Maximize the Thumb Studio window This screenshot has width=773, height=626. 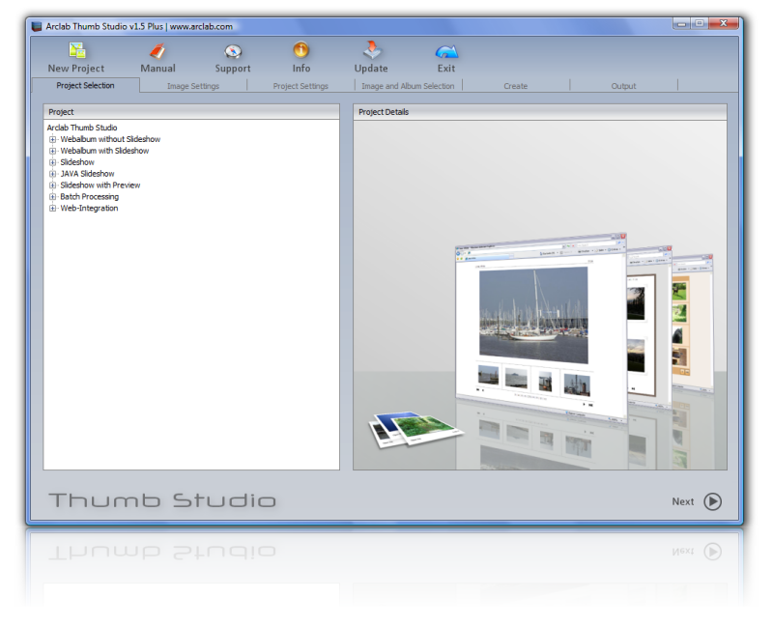(699, 23)
